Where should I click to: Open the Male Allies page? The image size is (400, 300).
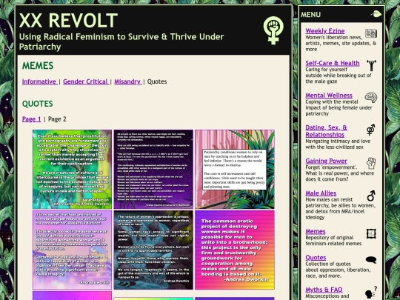coord(321,193)
